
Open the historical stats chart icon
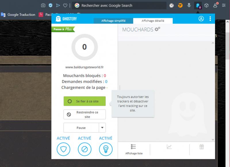click(169, 147)
